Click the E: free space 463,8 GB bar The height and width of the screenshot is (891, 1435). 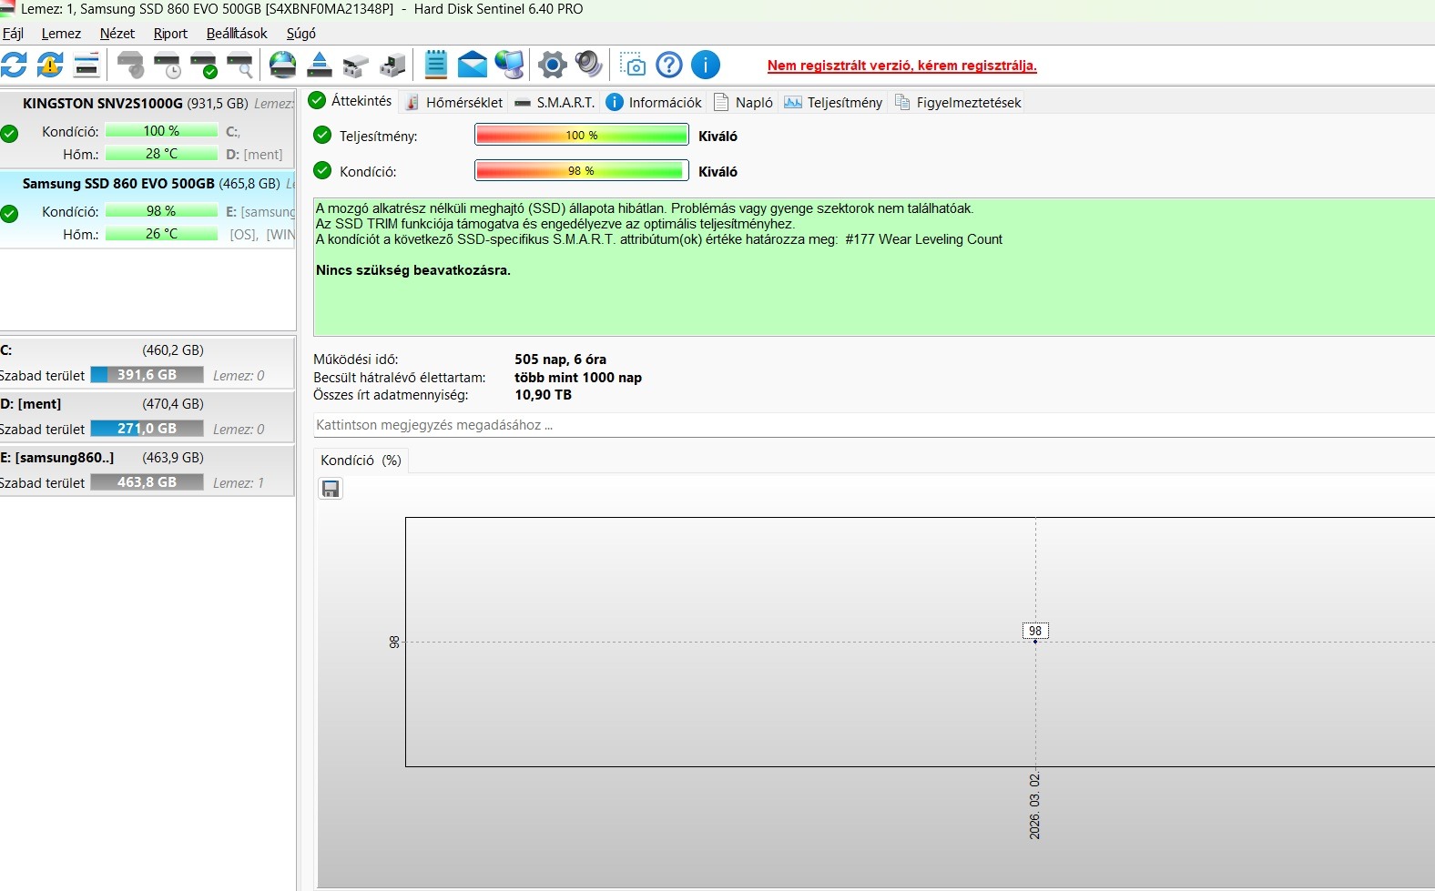pos(147,482)
